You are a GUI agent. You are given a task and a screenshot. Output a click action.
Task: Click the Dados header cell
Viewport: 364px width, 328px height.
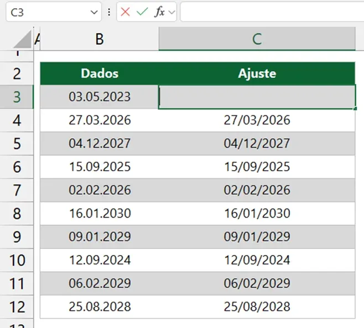[100, 73]
